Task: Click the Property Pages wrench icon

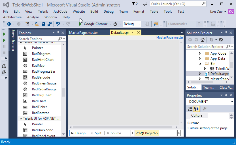Action: click(205, 109)
